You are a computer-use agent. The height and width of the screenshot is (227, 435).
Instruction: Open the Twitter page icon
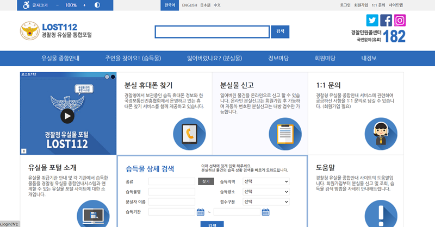pyautogui.click(x=372, y=20)
